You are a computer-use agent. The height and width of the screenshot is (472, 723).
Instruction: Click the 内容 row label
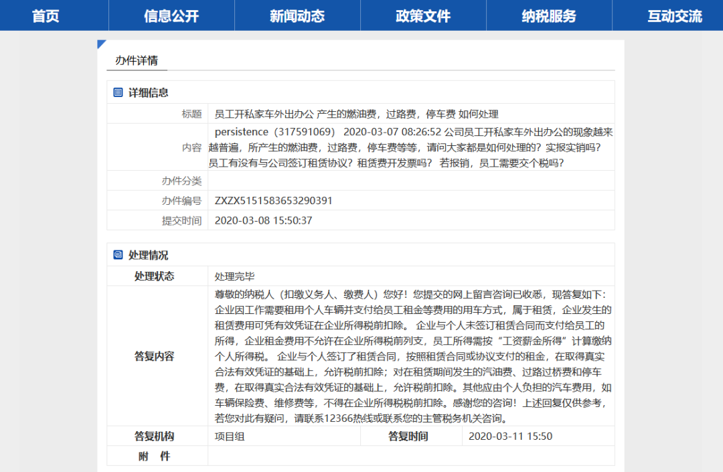coord(192,147)
